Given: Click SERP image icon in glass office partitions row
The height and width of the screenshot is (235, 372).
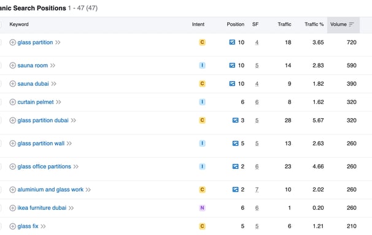Looking at the screenshot, I should pos(235,166).
